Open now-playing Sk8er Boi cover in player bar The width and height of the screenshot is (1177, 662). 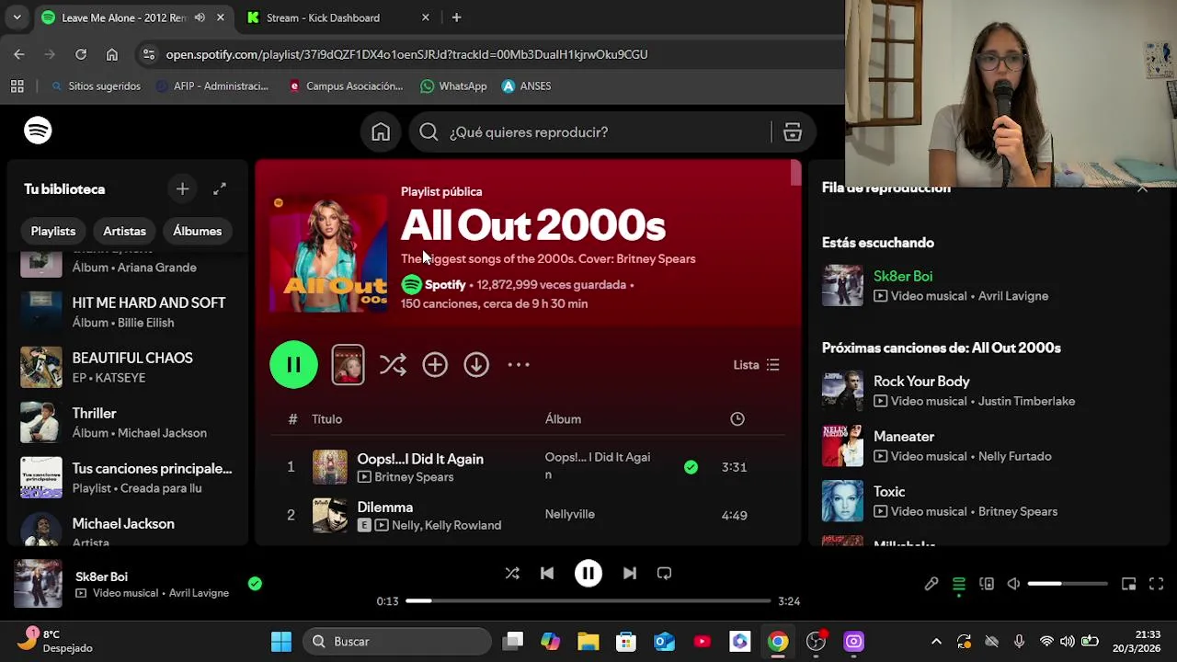tap(38, 584)
